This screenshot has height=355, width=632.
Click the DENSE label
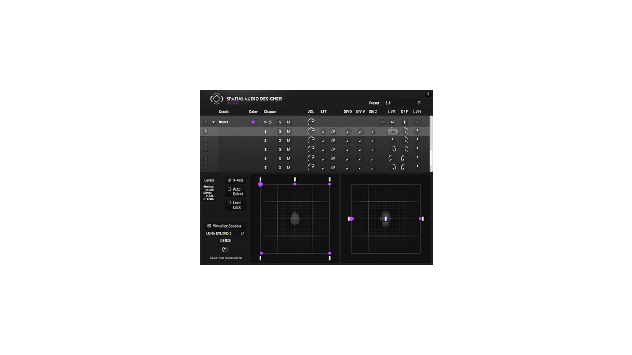click(x=226, y=241)
